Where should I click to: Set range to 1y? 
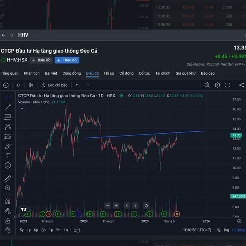(29, 230)
